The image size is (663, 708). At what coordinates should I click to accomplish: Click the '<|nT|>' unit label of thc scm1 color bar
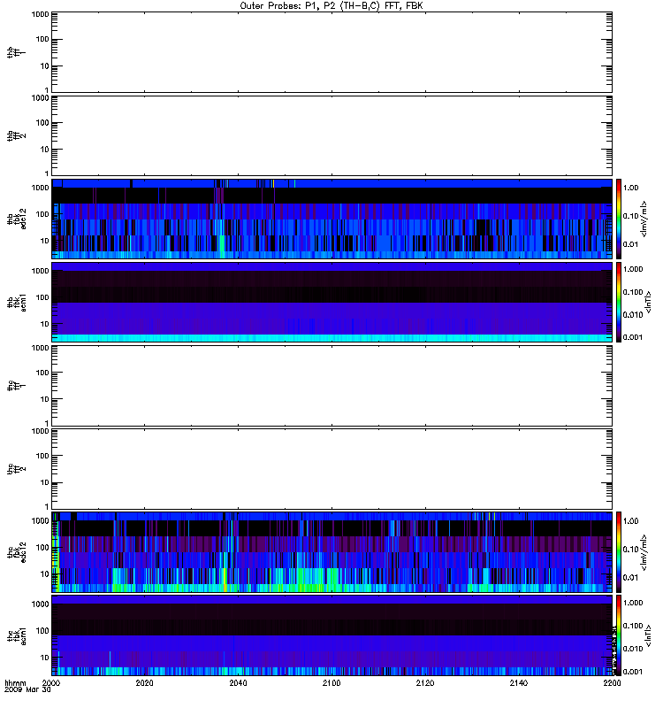[648, 635]
